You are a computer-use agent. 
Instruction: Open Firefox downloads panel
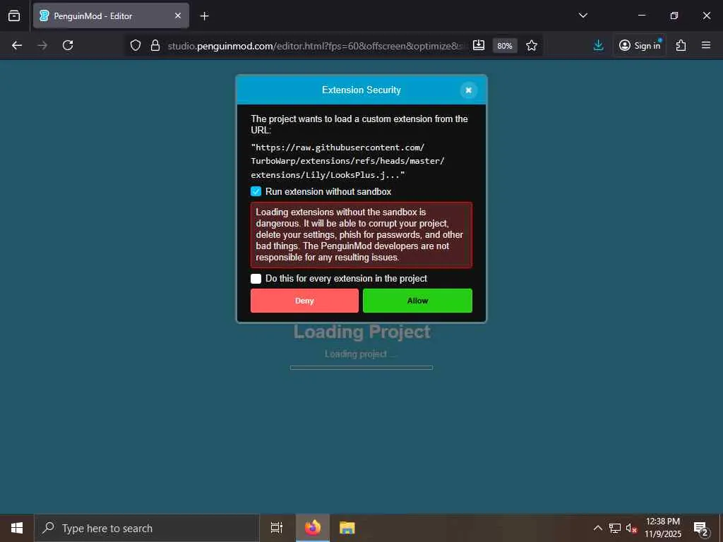click(x=599, y=45)
